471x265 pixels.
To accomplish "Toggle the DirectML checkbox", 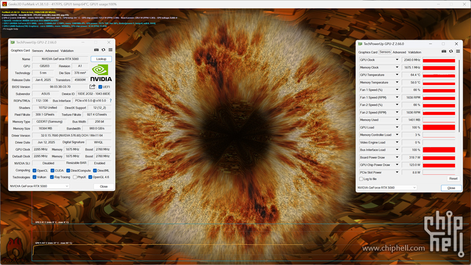I will point(95,170).
